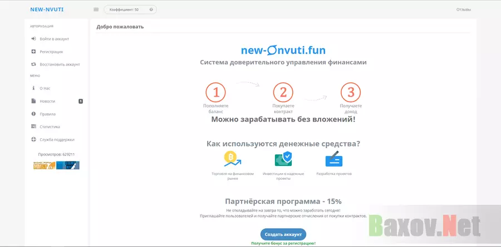Click the blue game banner beside MMGP
Image resolution: width=501 pixels, height=247 pixels.
pyautogui.click(x=68, y=165)
